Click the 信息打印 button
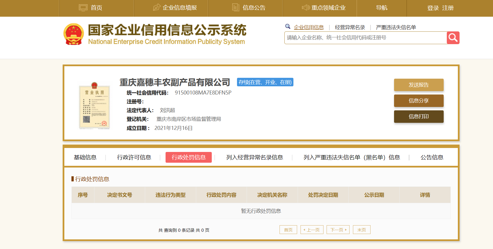The image size is (493, 249). click(x=419, y=117)
